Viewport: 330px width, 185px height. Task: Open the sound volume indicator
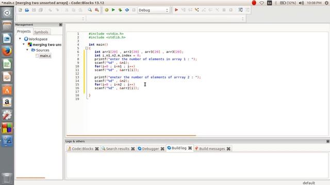tap(301, 3)
